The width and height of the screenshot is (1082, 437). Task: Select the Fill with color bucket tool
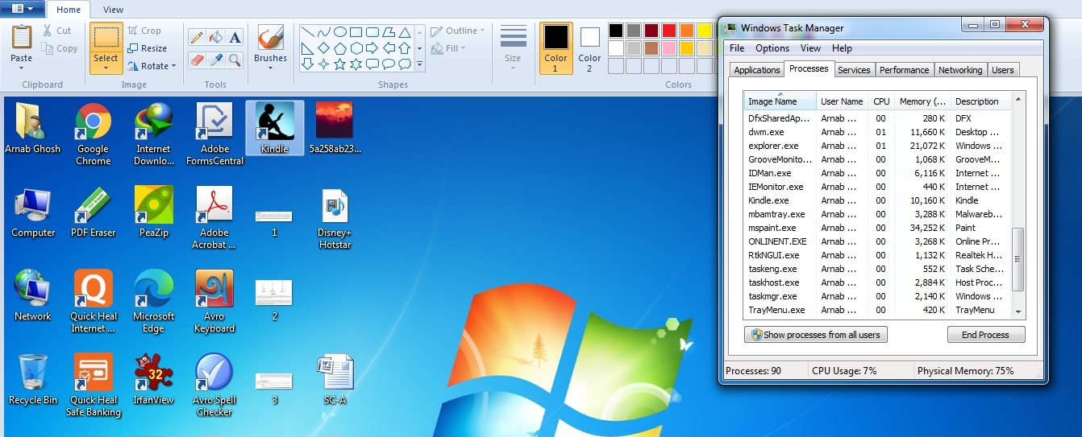click(215, 38)
